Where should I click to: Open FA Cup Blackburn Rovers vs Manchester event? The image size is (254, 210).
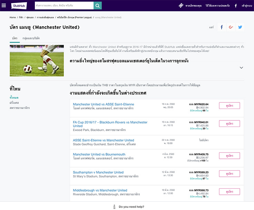coord(110,124)
